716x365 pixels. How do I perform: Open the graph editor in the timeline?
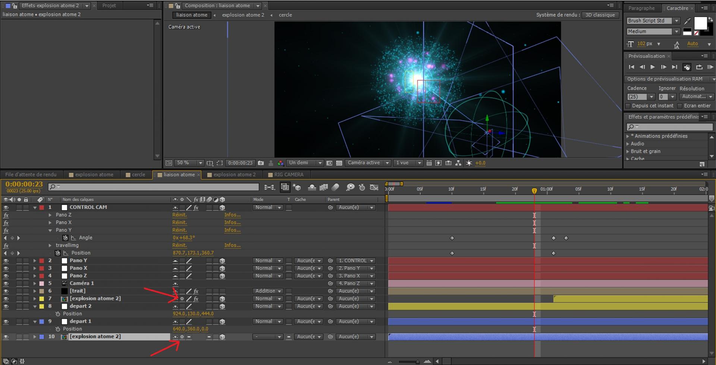point(374,187)
